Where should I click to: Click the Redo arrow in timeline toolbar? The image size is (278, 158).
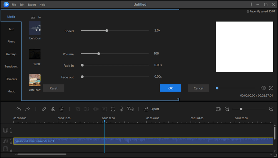click(28, 109)
